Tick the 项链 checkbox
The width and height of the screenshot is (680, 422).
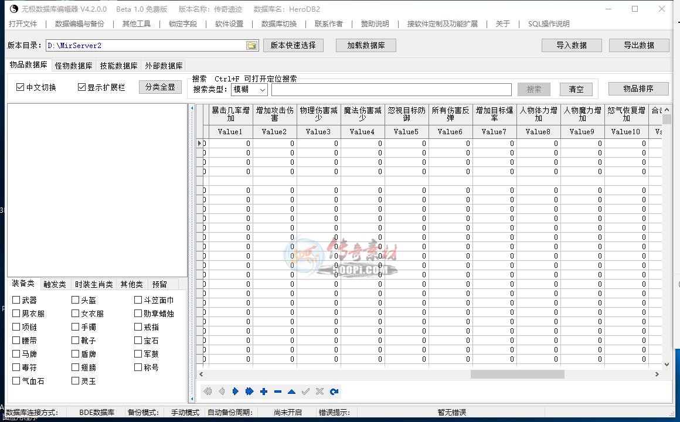[16, 326]
